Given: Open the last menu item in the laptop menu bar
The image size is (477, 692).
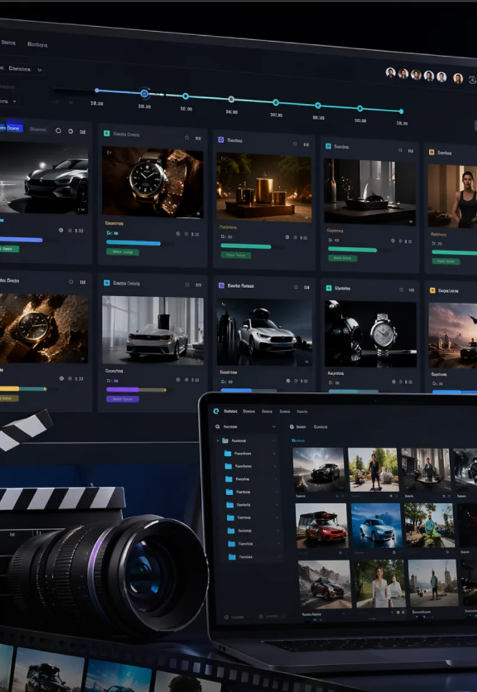Looking at the screenshot, I should [x=302, y=411].
